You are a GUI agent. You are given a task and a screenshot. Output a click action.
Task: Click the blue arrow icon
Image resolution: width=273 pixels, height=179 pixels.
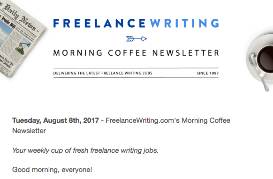click(136, 38)
